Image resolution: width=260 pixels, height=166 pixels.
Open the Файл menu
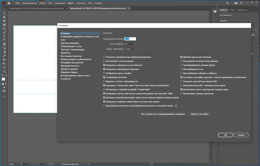pos(18,3)
